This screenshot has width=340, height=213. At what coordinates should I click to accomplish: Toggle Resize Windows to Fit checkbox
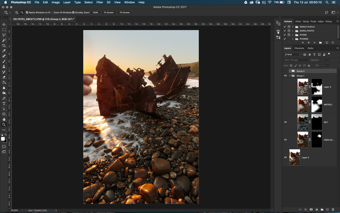[27, 13]
